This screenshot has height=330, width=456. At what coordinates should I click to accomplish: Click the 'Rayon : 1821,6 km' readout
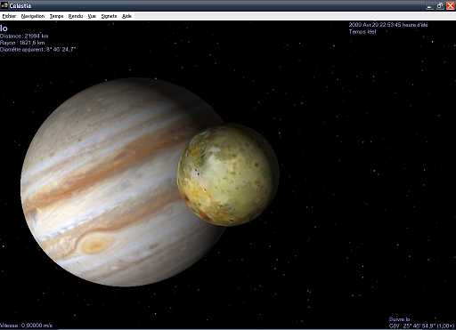(x=22, y=43)
